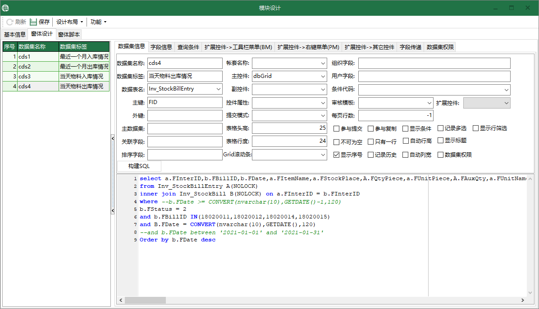Click the 每页行数 field showing -1
The height and width of the screenshot is (309, 539).
[396, 115]
